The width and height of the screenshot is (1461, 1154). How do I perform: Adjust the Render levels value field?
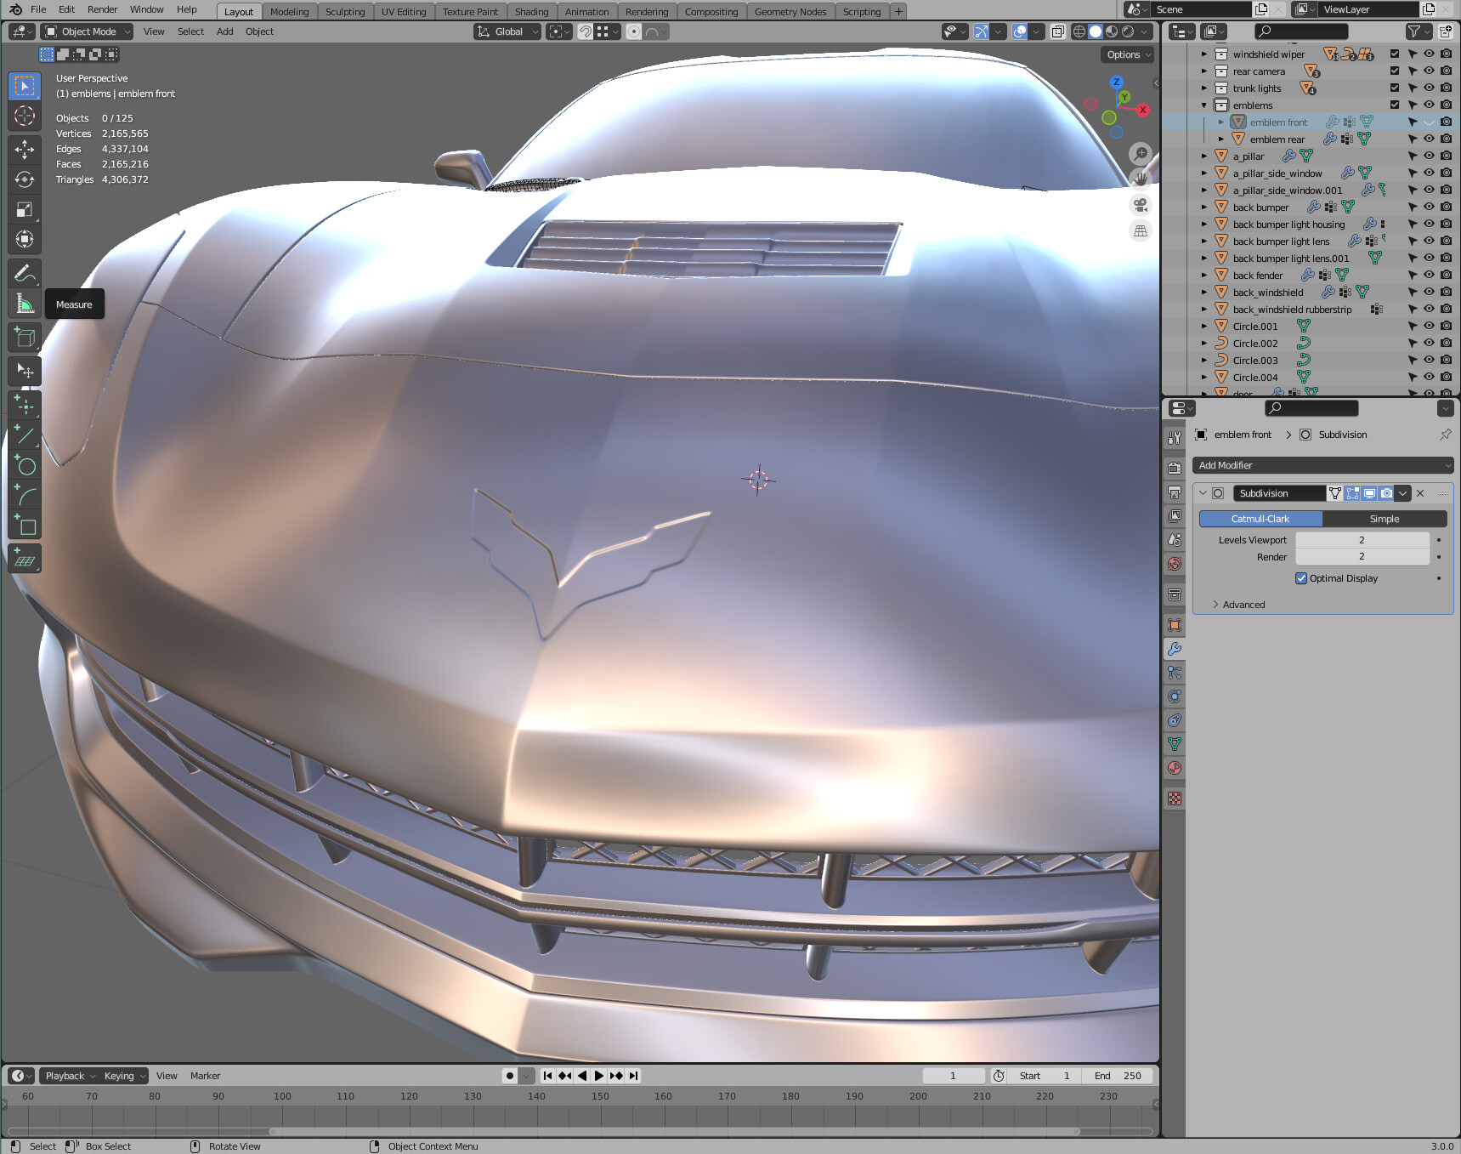(1362, 557)
